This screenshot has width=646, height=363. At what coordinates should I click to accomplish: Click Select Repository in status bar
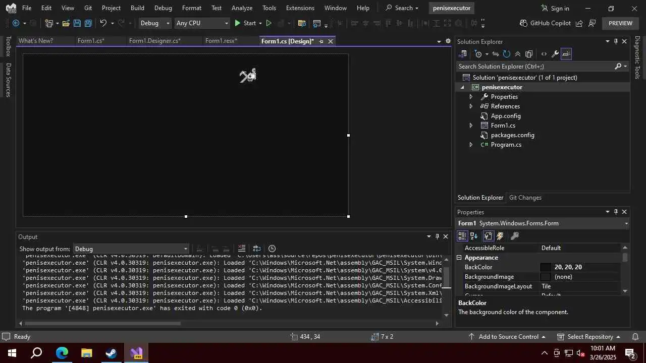coord(589,337)
